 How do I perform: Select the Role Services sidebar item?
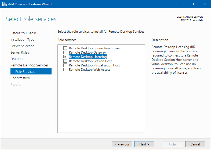(x=25, y=72)
